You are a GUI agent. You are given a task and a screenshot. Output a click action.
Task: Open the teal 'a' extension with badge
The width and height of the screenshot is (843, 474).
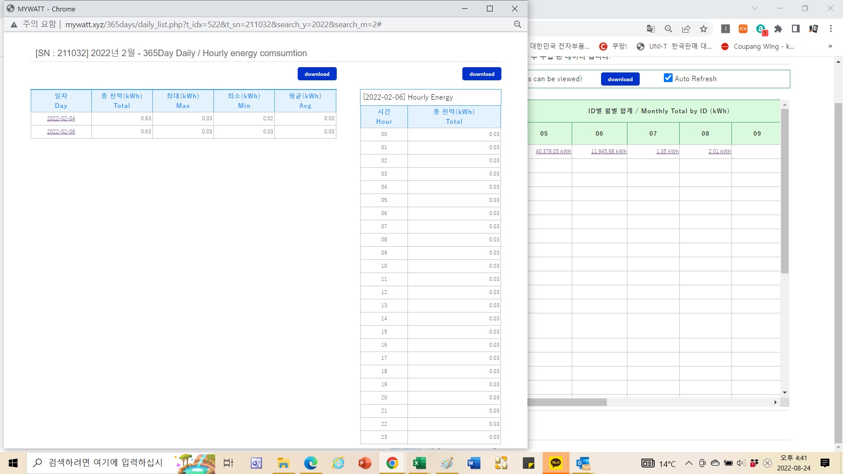(761, 29)
